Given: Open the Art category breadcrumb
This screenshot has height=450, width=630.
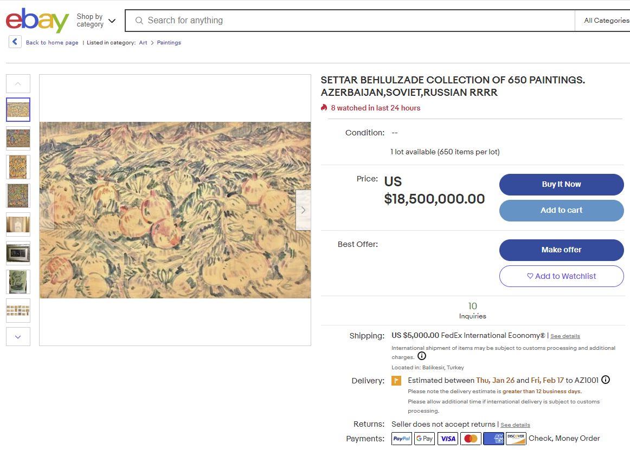Looking at the screenshot, I should point(143,43).
